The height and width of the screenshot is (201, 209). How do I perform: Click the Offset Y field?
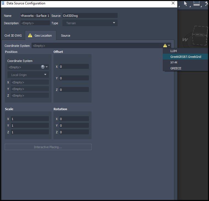(74, 78)
